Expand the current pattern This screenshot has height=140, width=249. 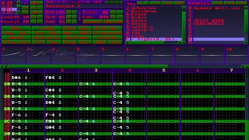(93, 21)
